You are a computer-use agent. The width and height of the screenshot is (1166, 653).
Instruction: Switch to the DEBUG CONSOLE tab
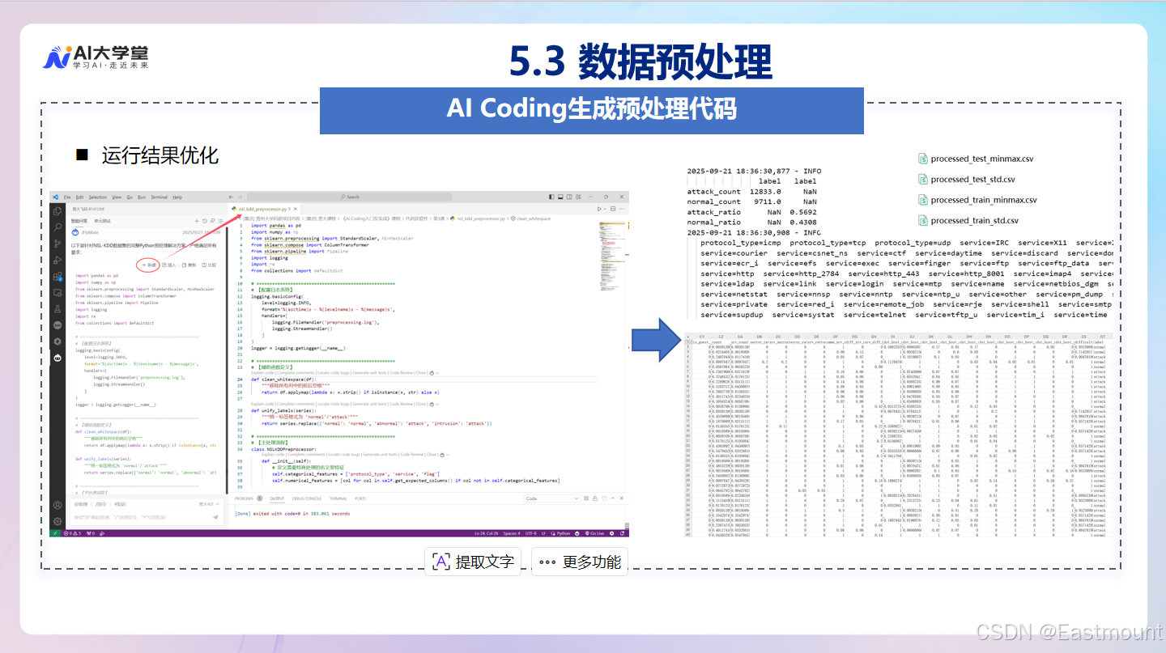point(306,498)
